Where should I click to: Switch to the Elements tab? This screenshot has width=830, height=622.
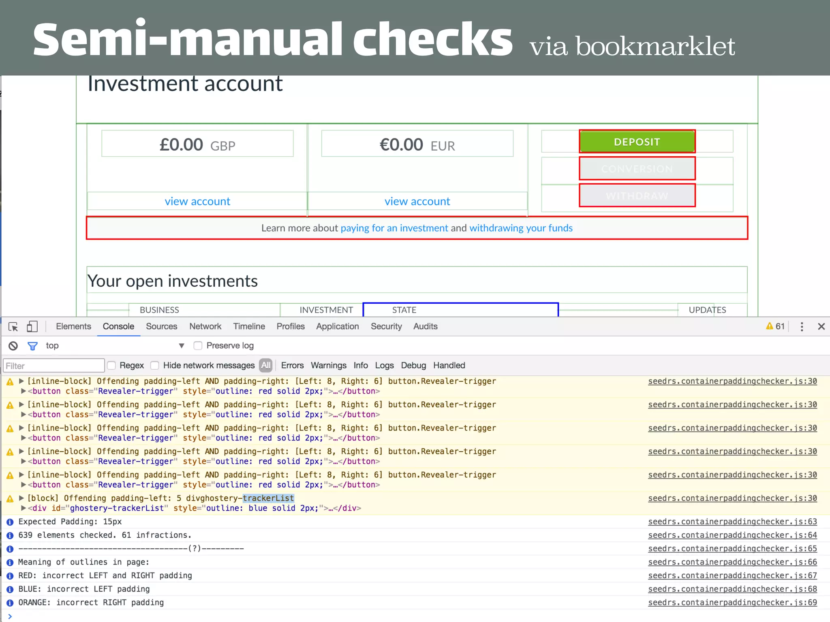click(x=73, y=326)
